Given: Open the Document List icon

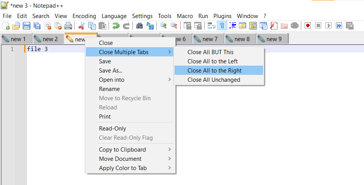Looking at the screenshot, I should point(263,26).
